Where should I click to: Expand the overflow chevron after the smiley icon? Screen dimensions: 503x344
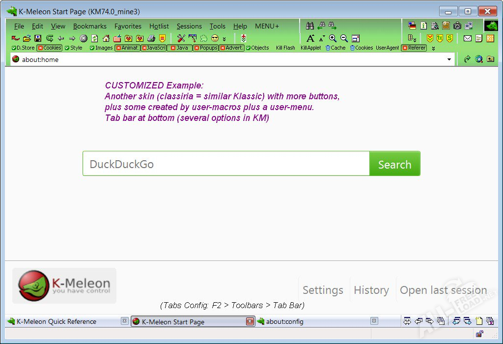[224, 39]
